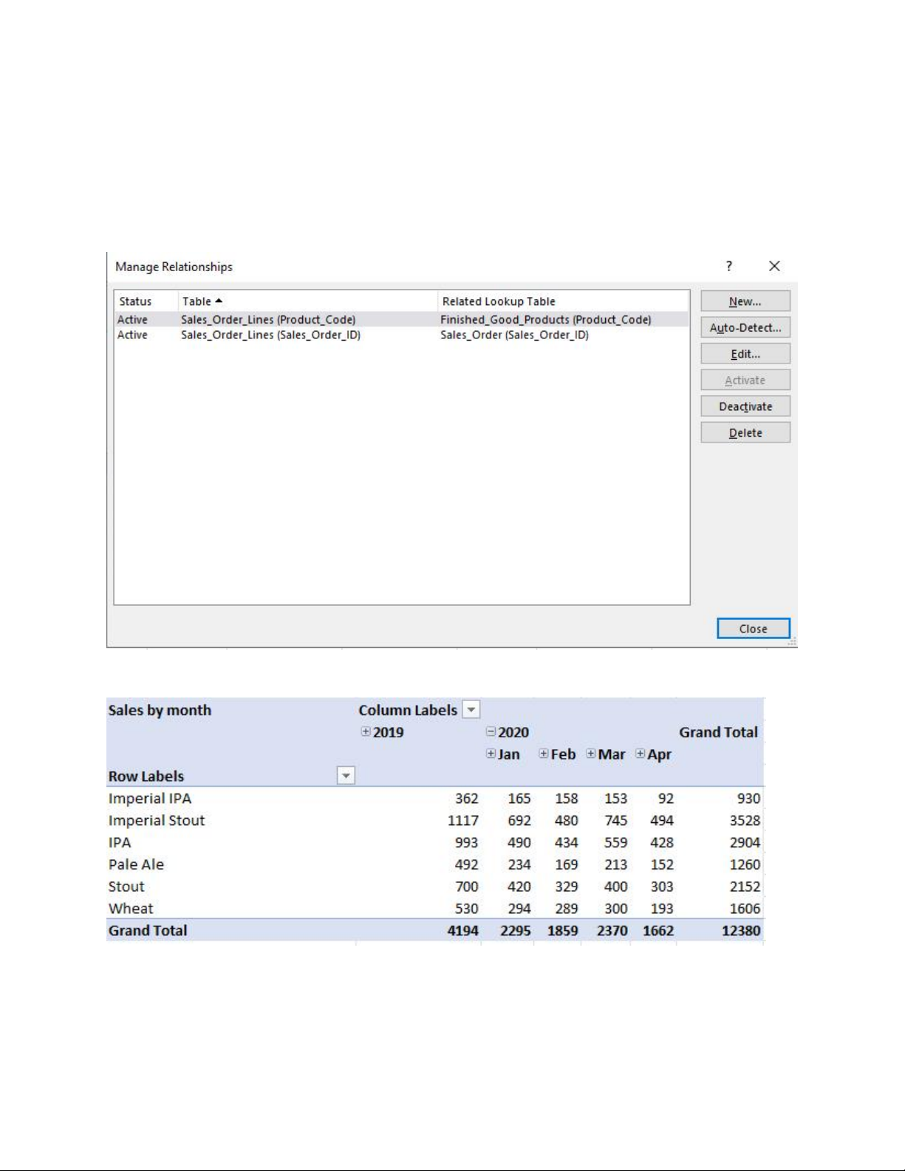Expand the Jan month group
905x1171 pixels.
pos(491,754)
